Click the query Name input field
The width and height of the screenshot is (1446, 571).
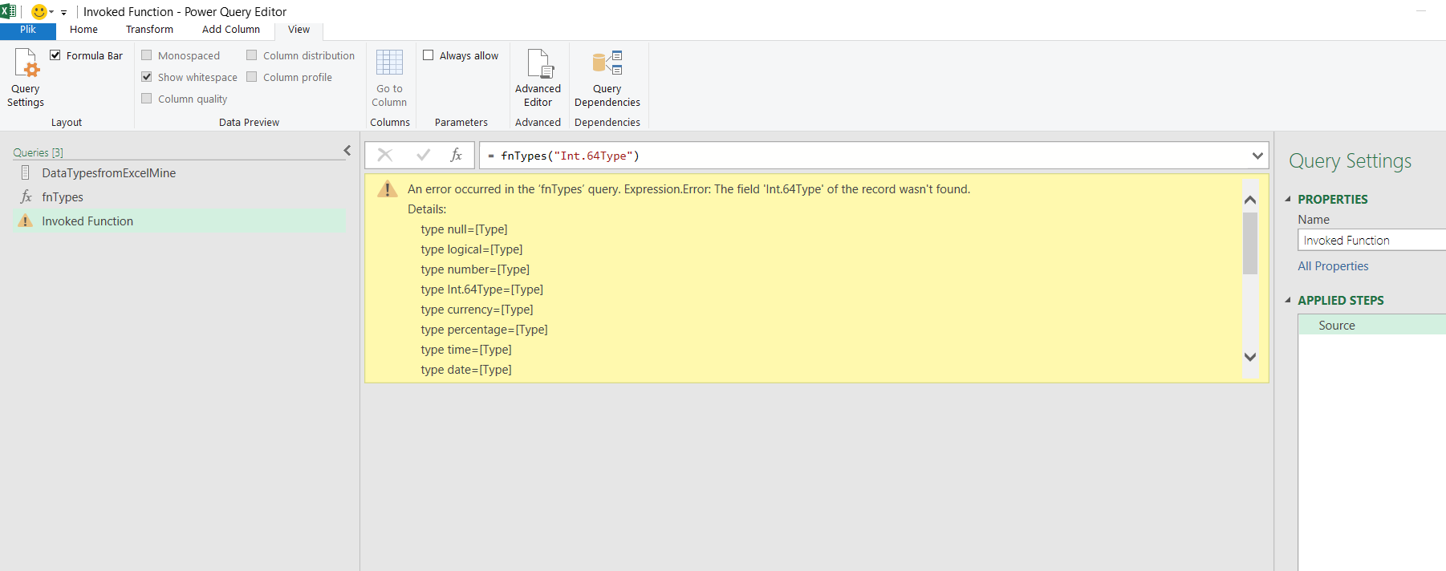point(1372,240)
